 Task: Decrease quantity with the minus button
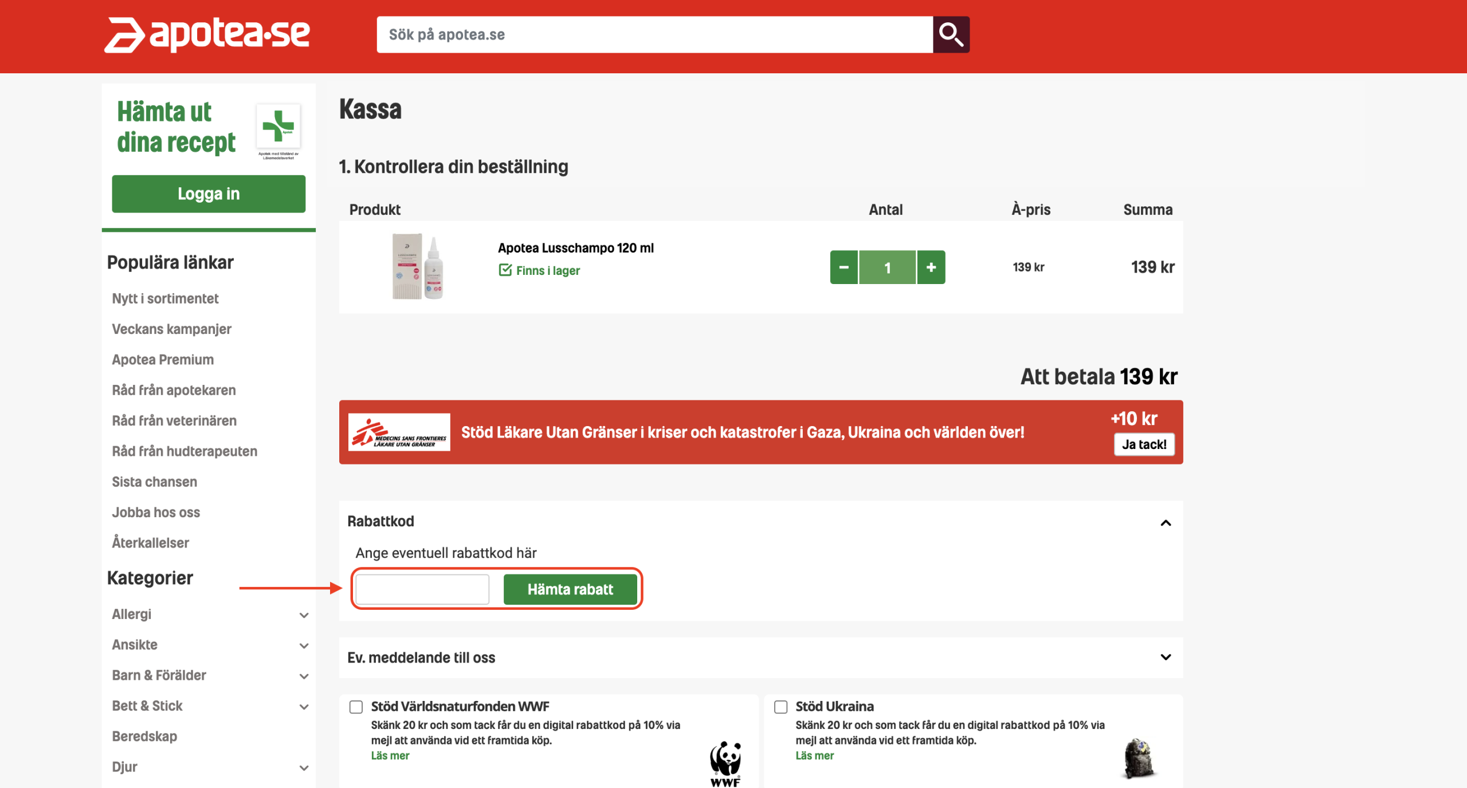point(844,267)
